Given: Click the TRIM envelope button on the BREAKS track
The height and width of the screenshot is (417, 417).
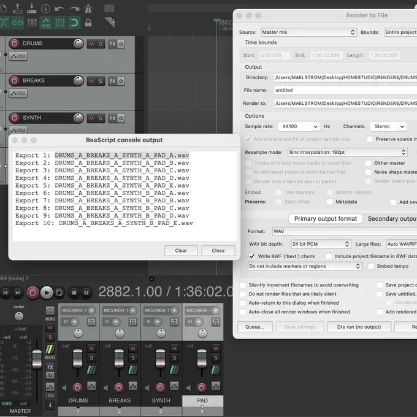Looking at the screenshot, I should tap(18, 93).
